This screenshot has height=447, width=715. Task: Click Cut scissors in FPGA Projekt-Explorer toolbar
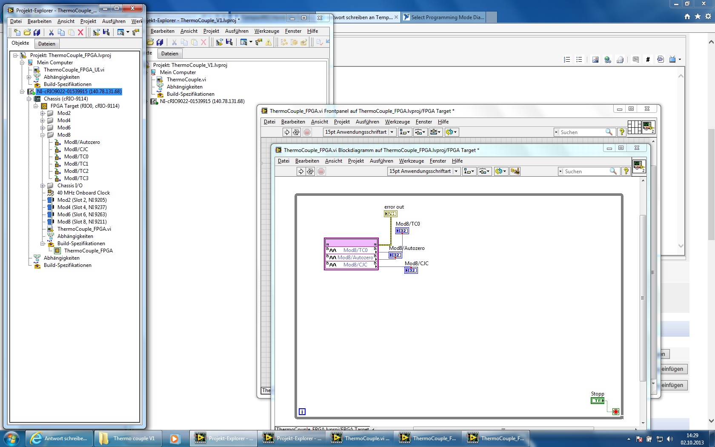pyautogui.click(x=51, y=32)
